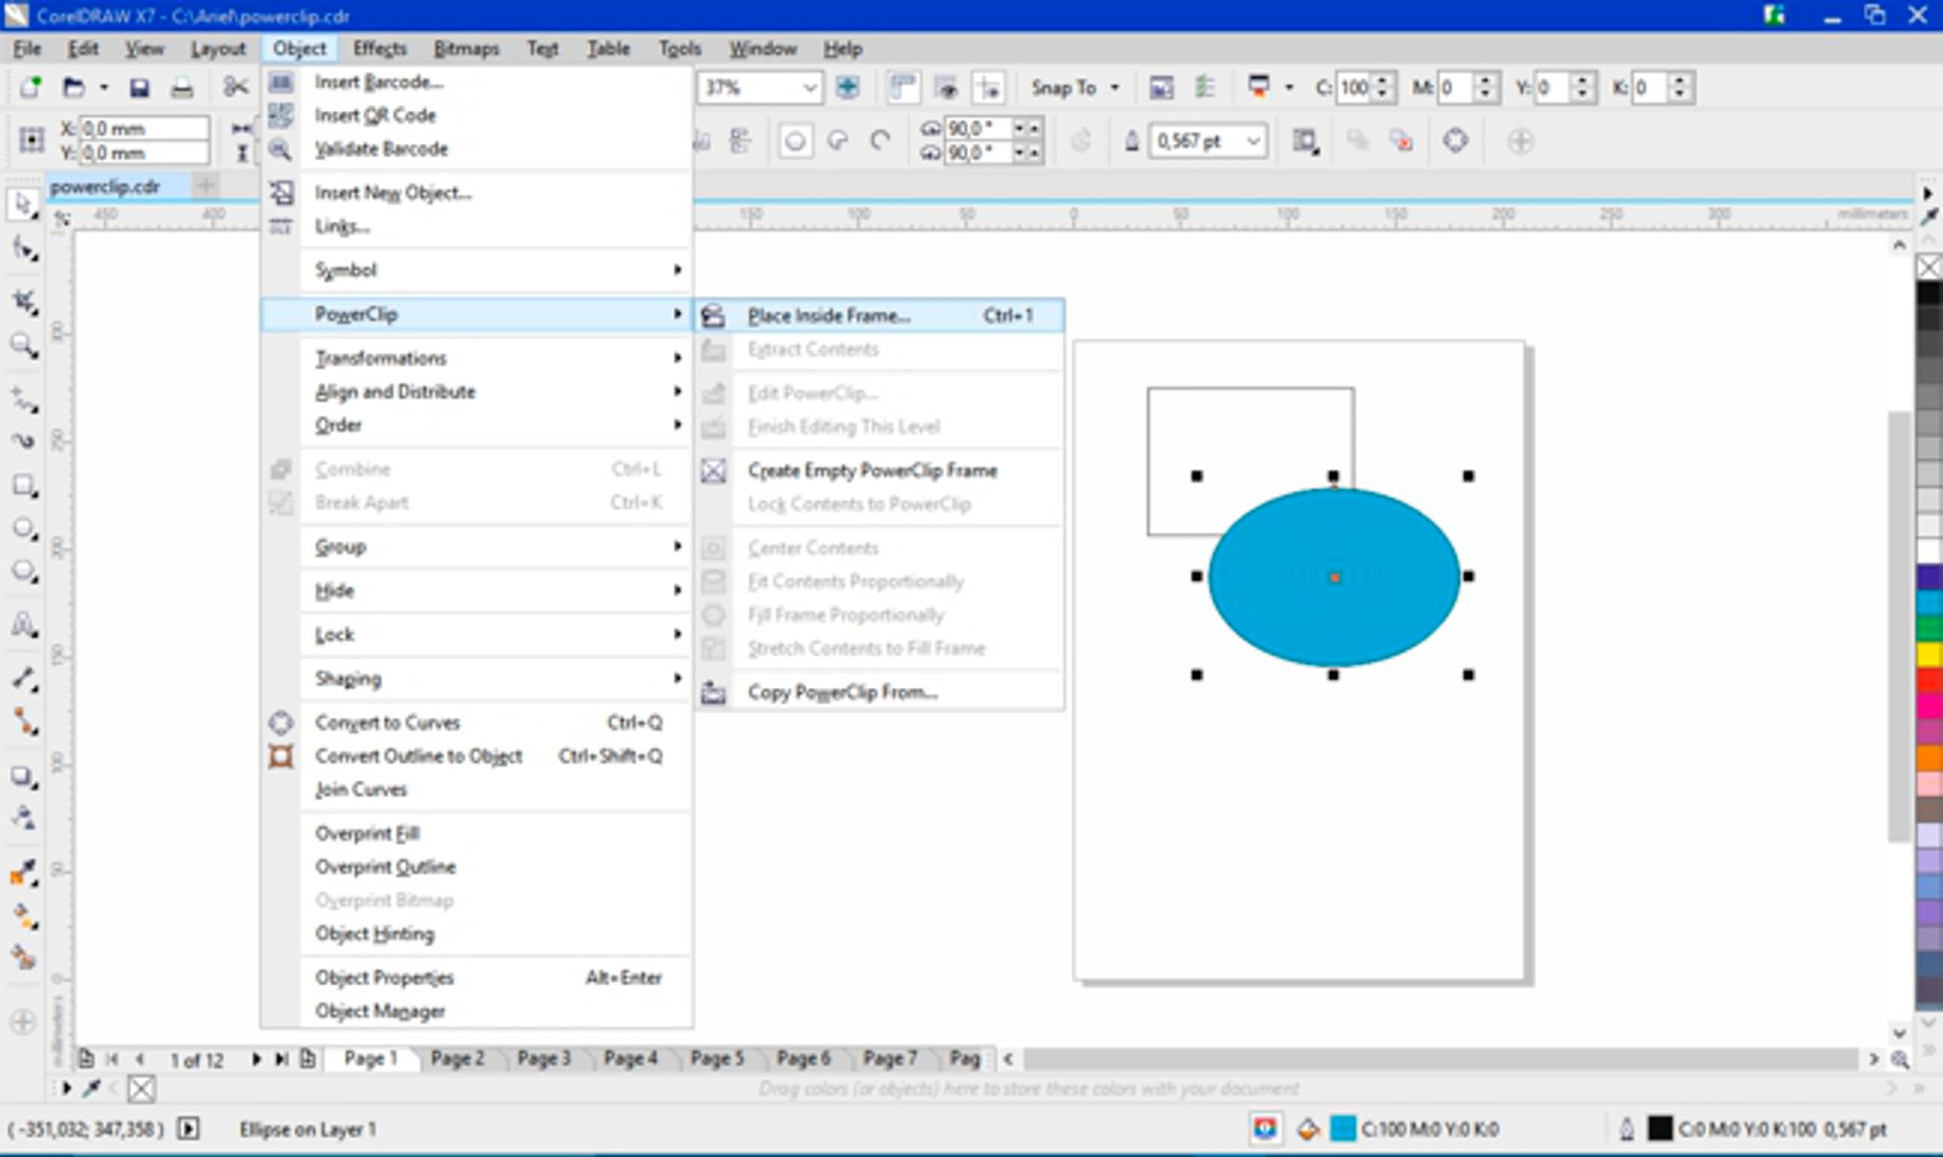This screenshot has height=1157, width=1943.
Task: Select the Zoom tool in toolbox
Action: [x=24, y=346]
